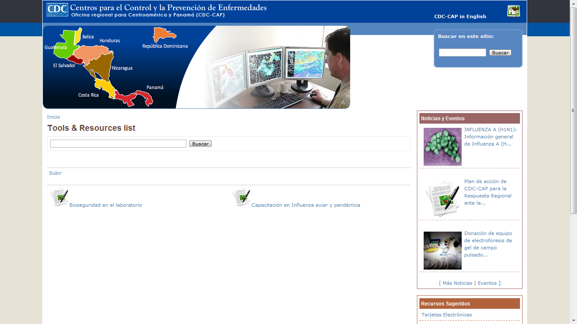Image resolution: width=577 pixels, height=324 pixels.
Task: Open electrophoresis equipment donation thumbnail
Action: click(x=443, y=251)
